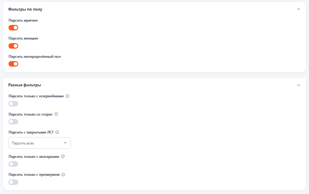The width and height of the screenshot is (309, 194).
Task: Click the arrow inside 'Парсить всех' combo box
Action: click(x=65, y=143)
